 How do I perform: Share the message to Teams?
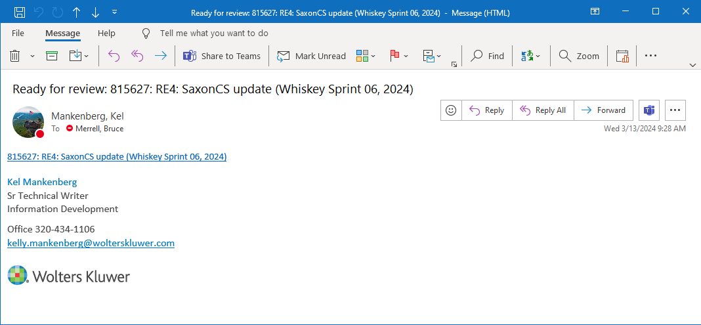[x=222, y=56]
